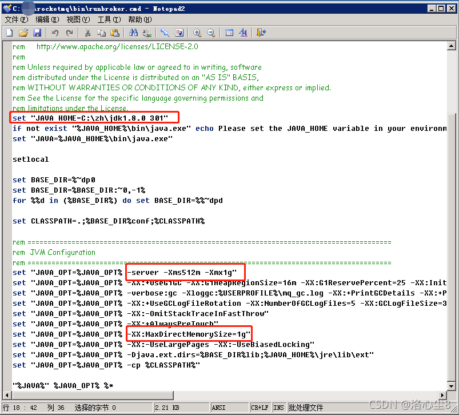Screen dimensions: 459x415
Task: Click the New document toolbar icon
Action: click(x=10, y=33)
